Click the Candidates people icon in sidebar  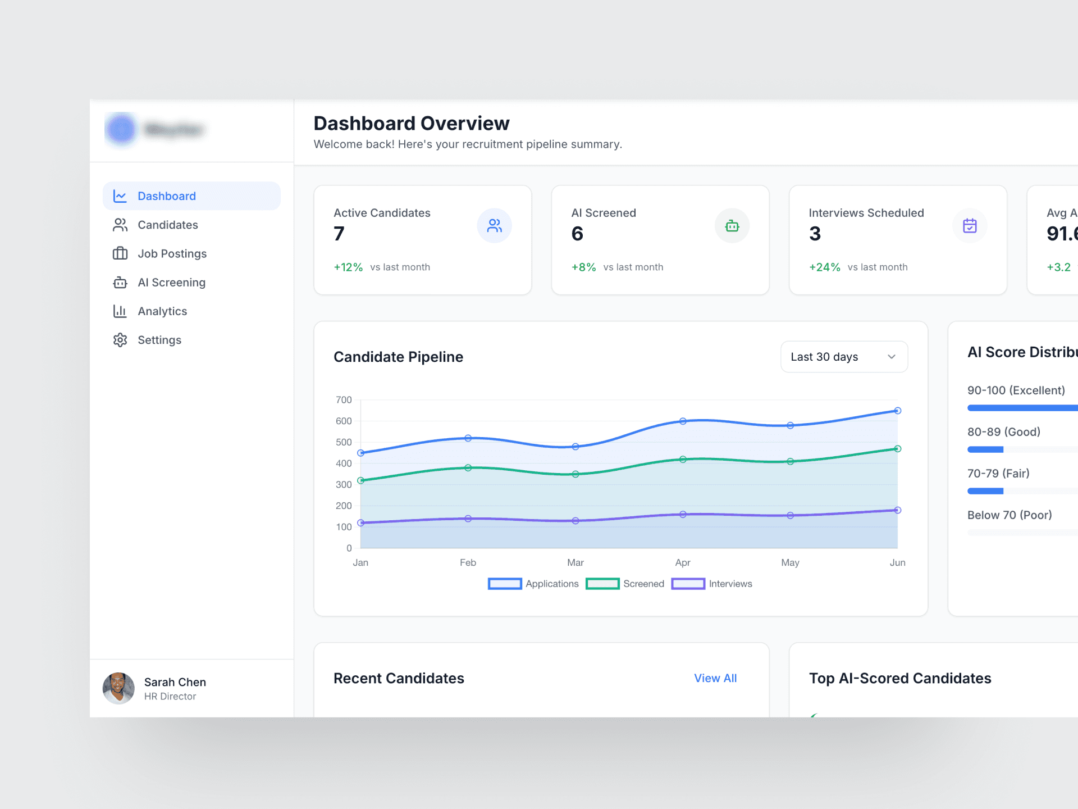click(x=120, y=225)
